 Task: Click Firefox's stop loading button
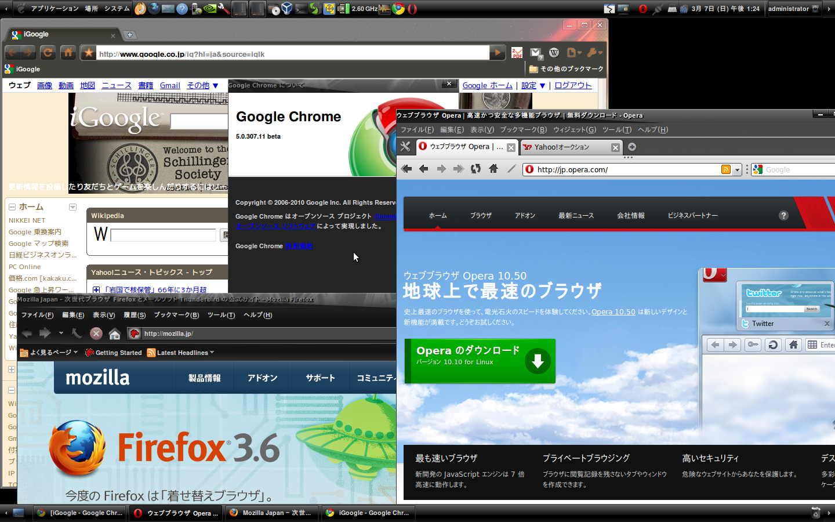(x=96, y=333)
